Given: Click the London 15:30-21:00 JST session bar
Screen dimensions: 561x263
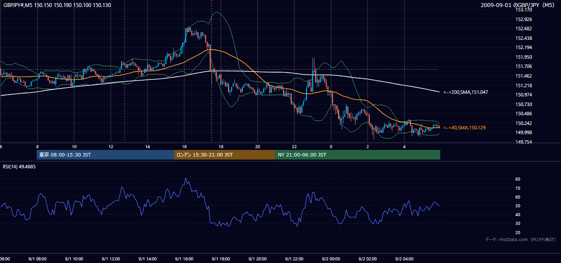Looking at the screenshot, I should 225,155.
